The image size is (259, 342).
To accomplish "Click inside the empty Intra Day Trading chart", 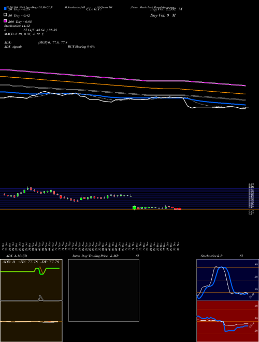I will pos(104,290).
